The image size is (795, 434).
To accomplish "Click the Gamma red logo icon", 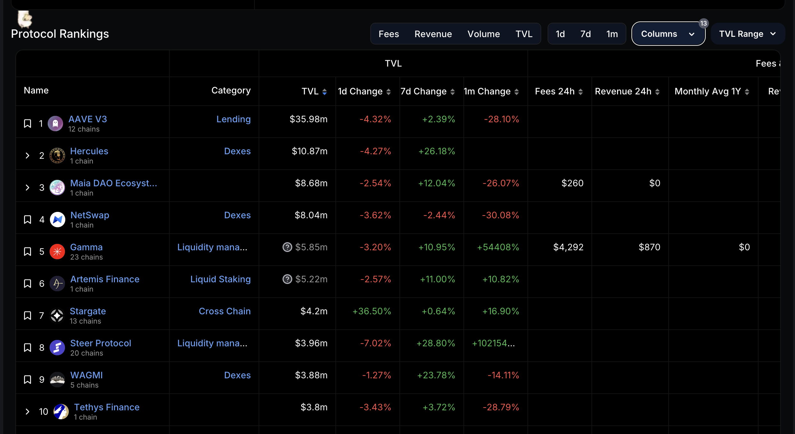I will tap(57, 252).
